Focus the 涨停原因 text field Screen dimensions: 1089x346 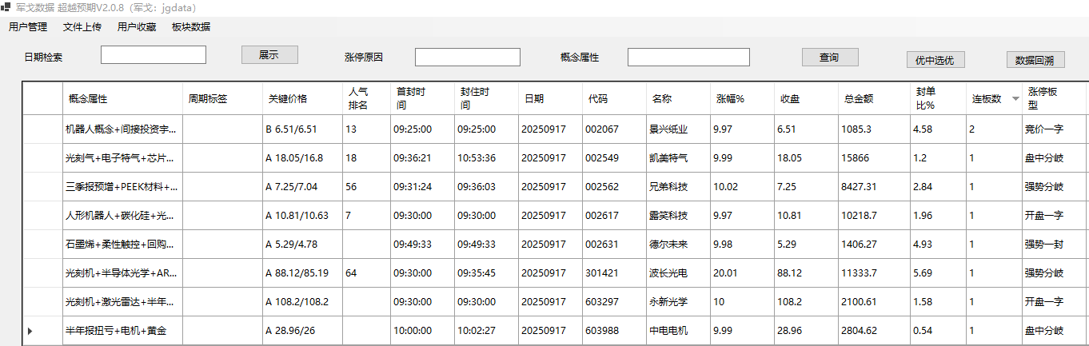pos(468,58)
